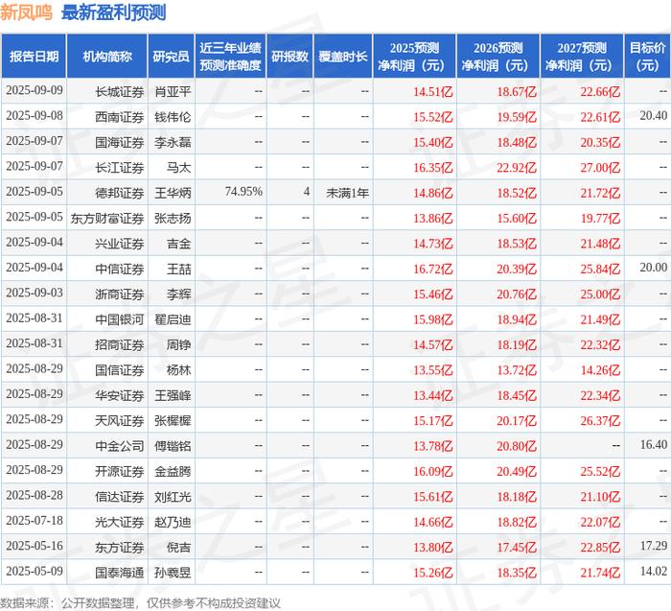Click the 近三年业绩预测准确度 column header
This screenshot has width=671, height=611.
click(230, 57)
